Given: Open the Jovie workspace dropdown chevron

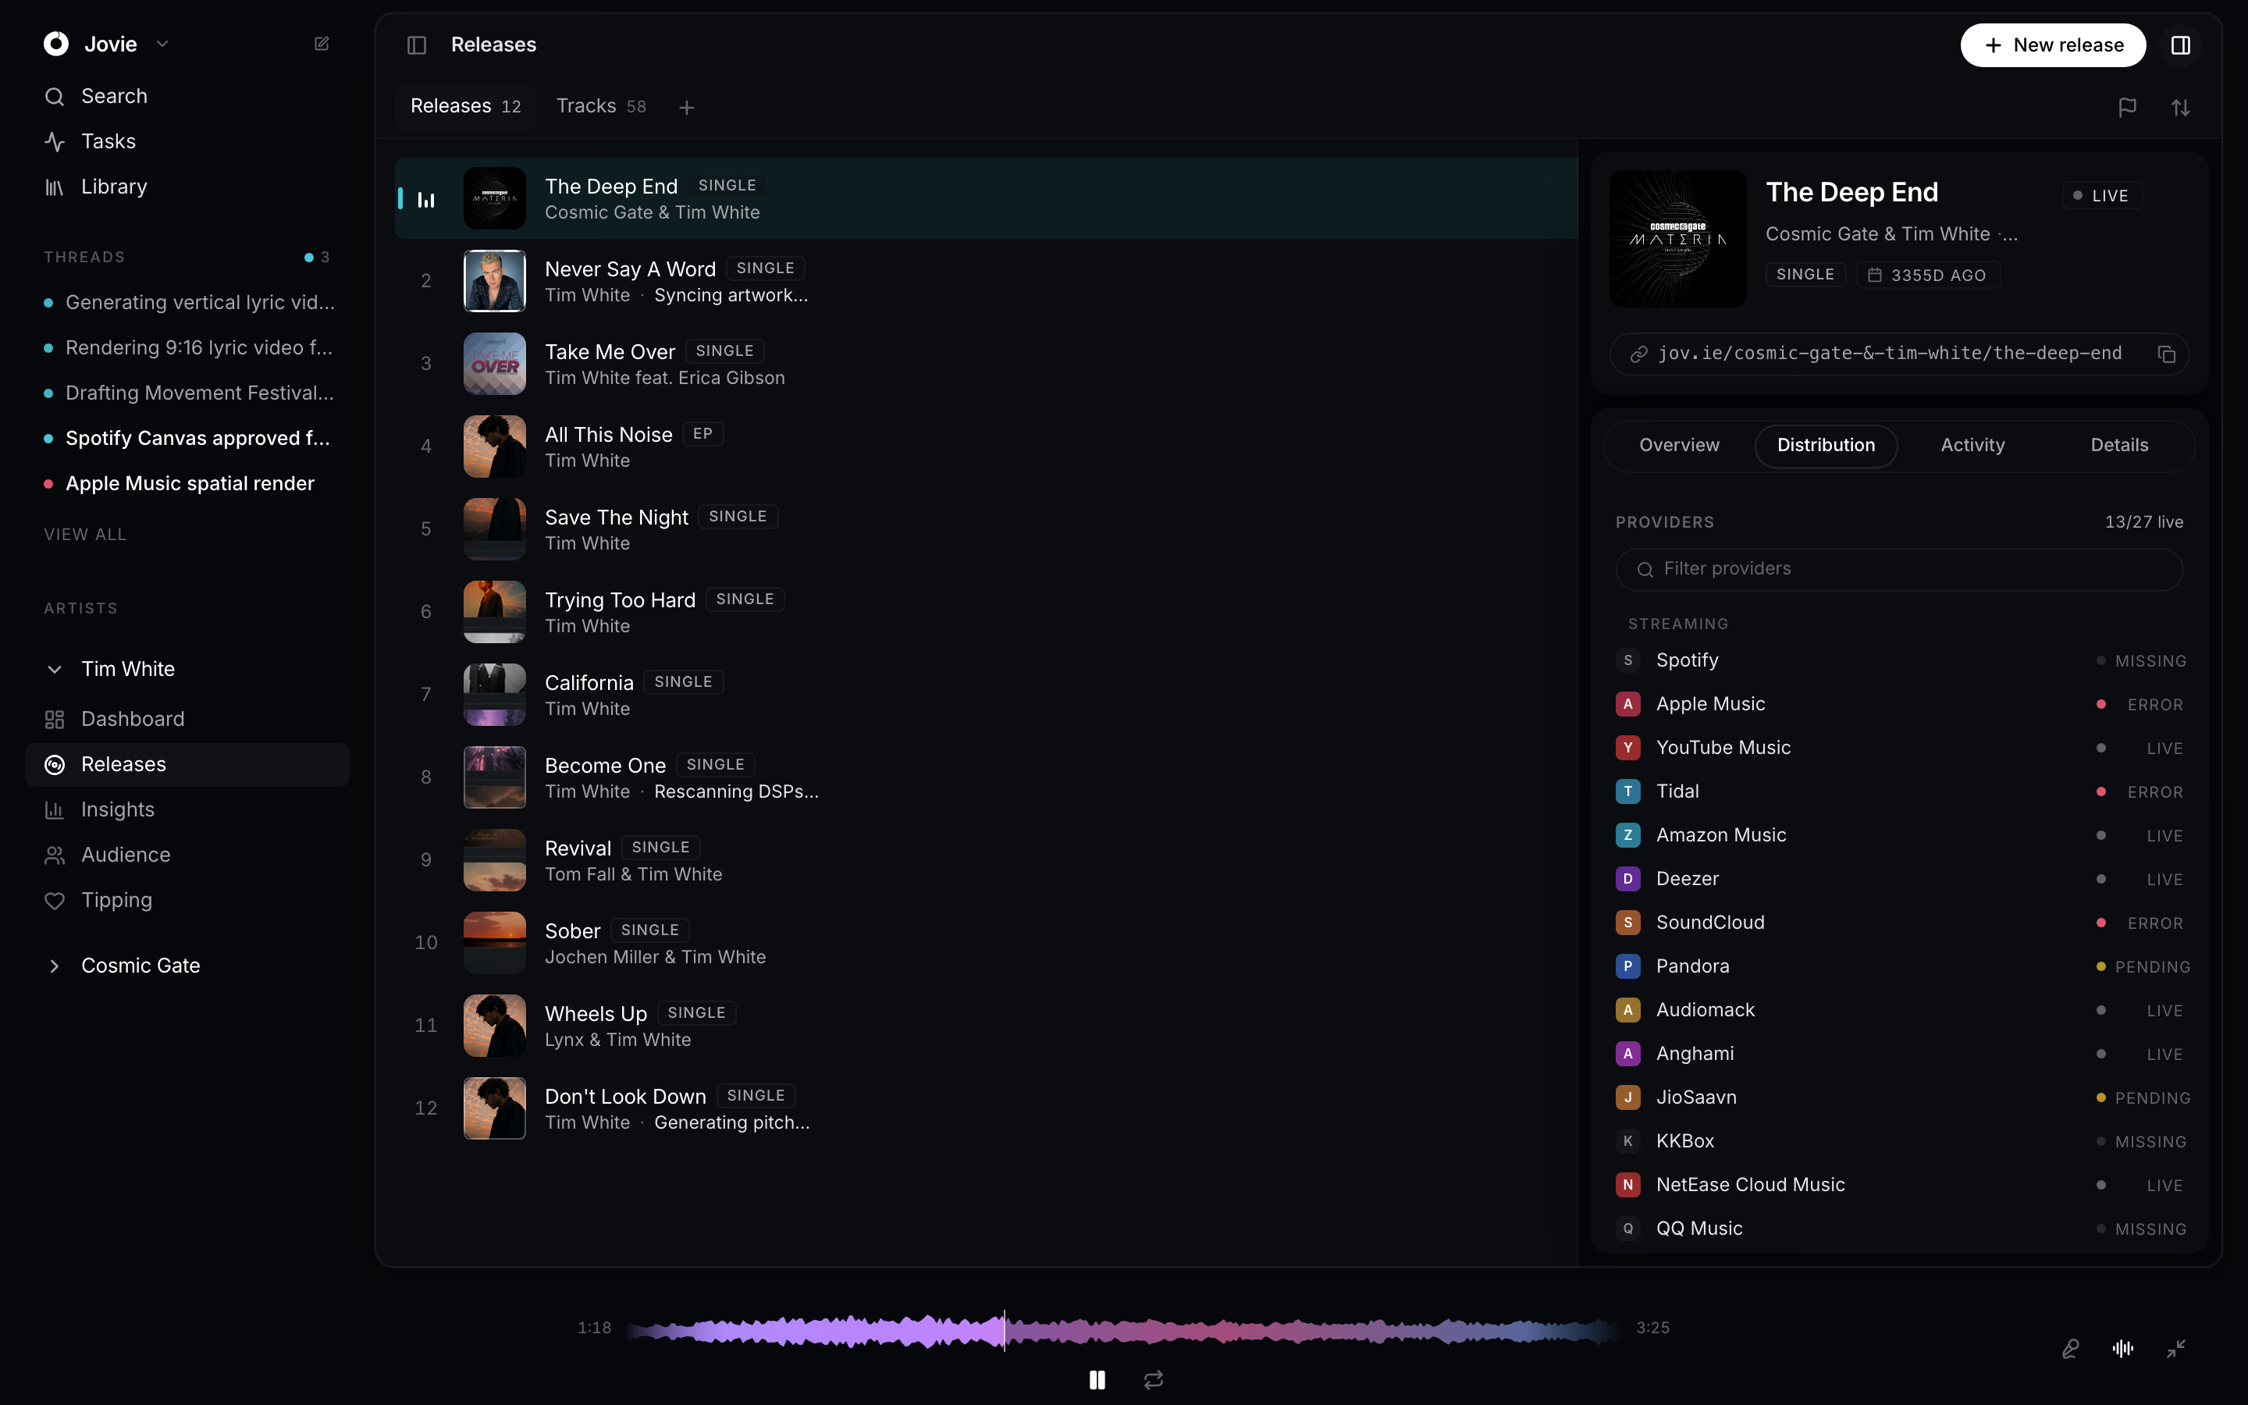Looking at the screenshot, I should pos(162,44).
